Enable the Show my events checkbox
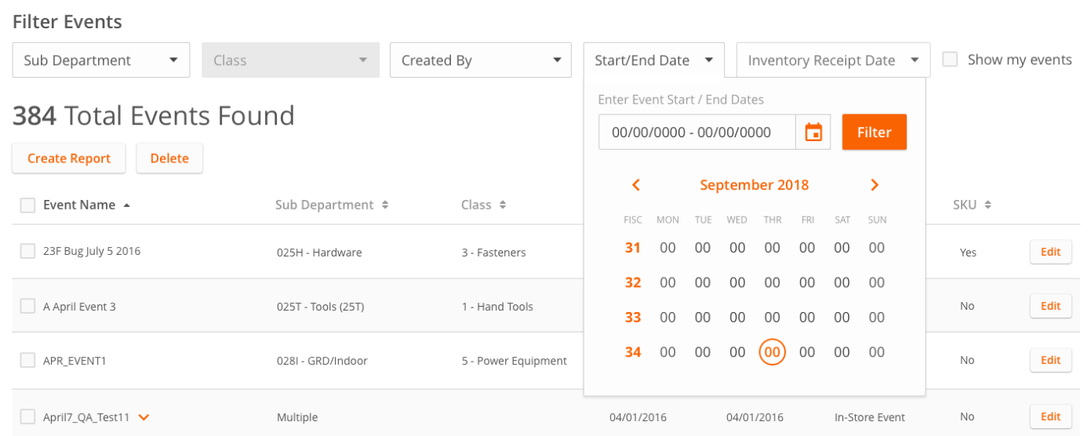The height and width of the screenshot is (436, 1091). click(950, 60)
